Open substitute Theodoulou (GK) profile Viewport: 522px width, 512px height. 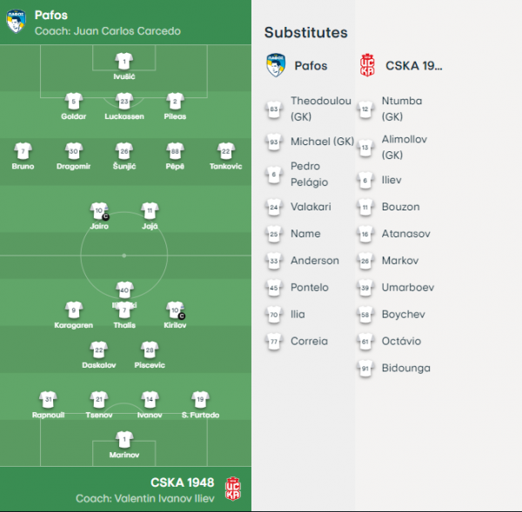(321, 109)
